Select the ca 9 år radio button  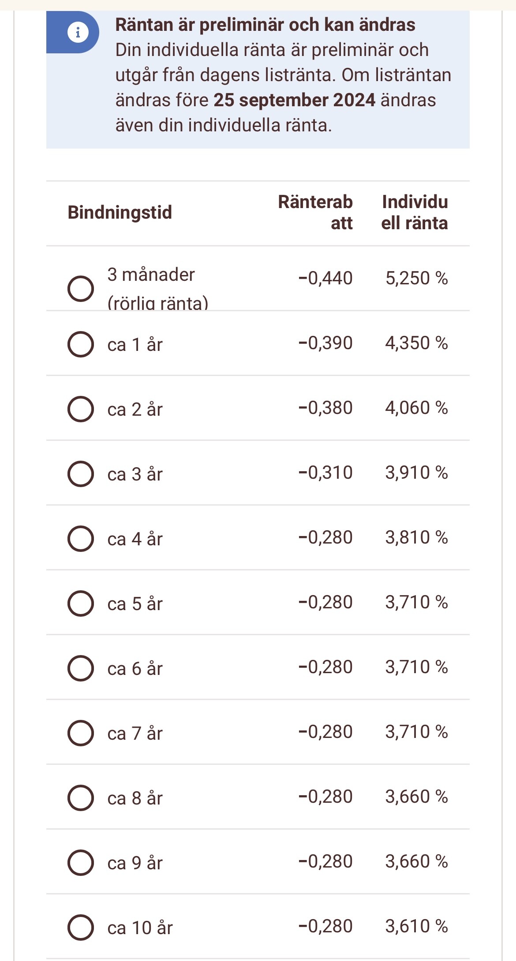(81, 863)
